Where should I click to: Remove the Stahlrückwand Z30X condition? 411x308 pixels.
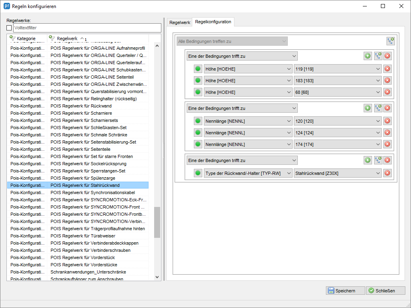387,173
